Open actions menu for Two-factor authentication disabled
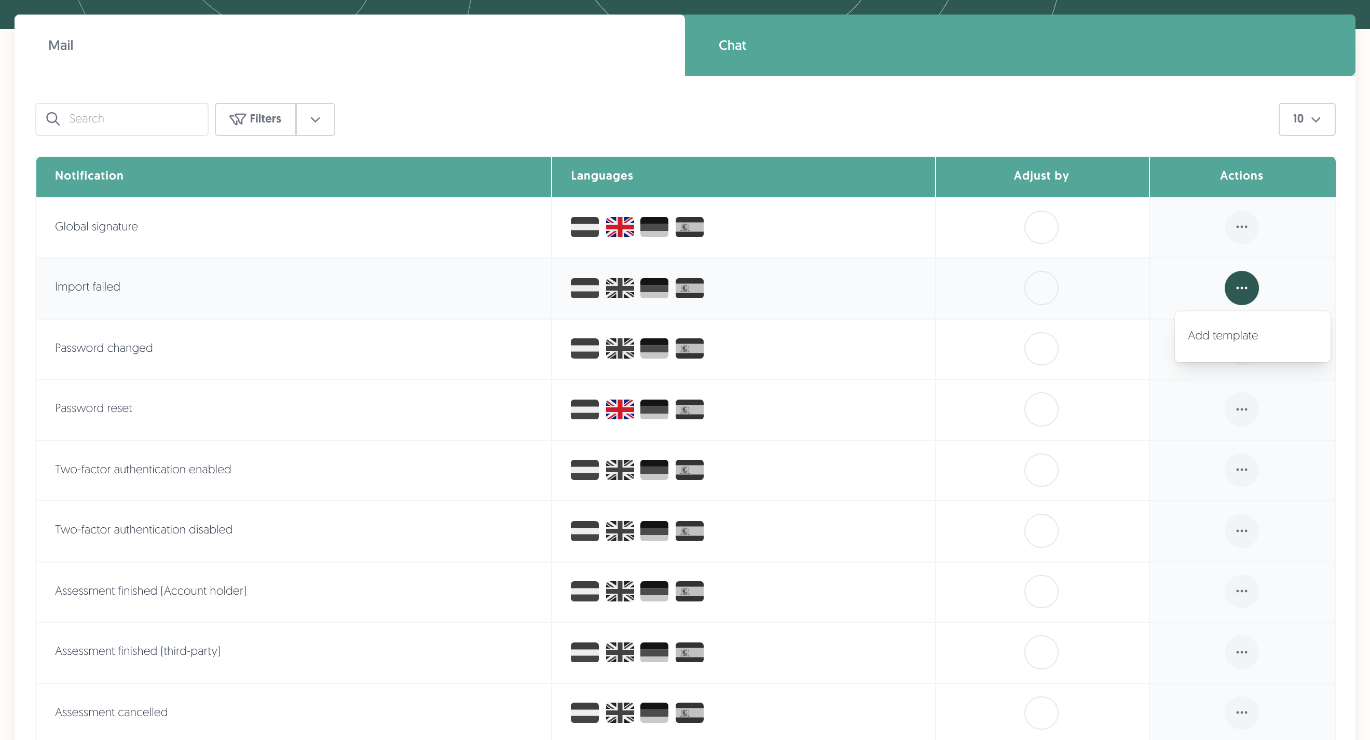The width and height of the screenshot is (1370, 740). 1241,530
